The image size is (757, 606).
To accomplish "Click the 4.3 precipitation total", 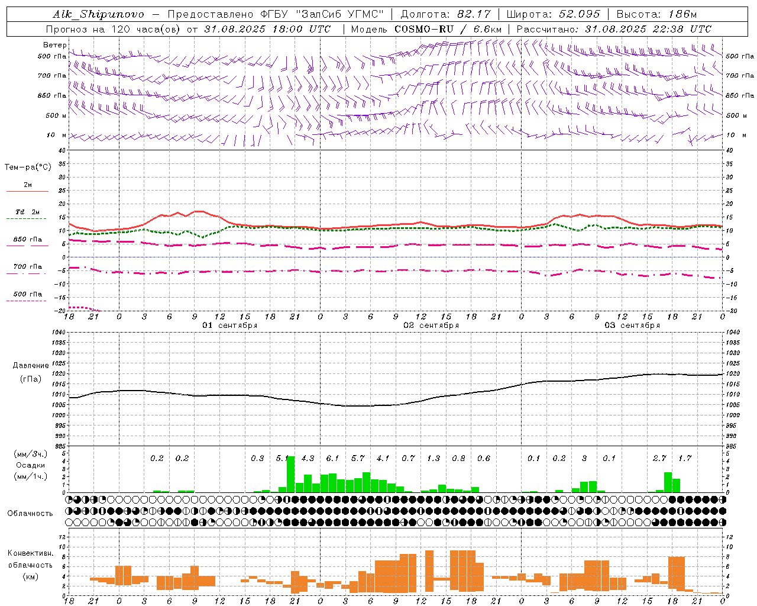I will point(308,458).
